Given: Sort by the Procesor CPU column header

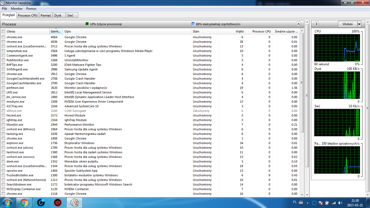Looking at the screenshot, I should pos(259,31).
